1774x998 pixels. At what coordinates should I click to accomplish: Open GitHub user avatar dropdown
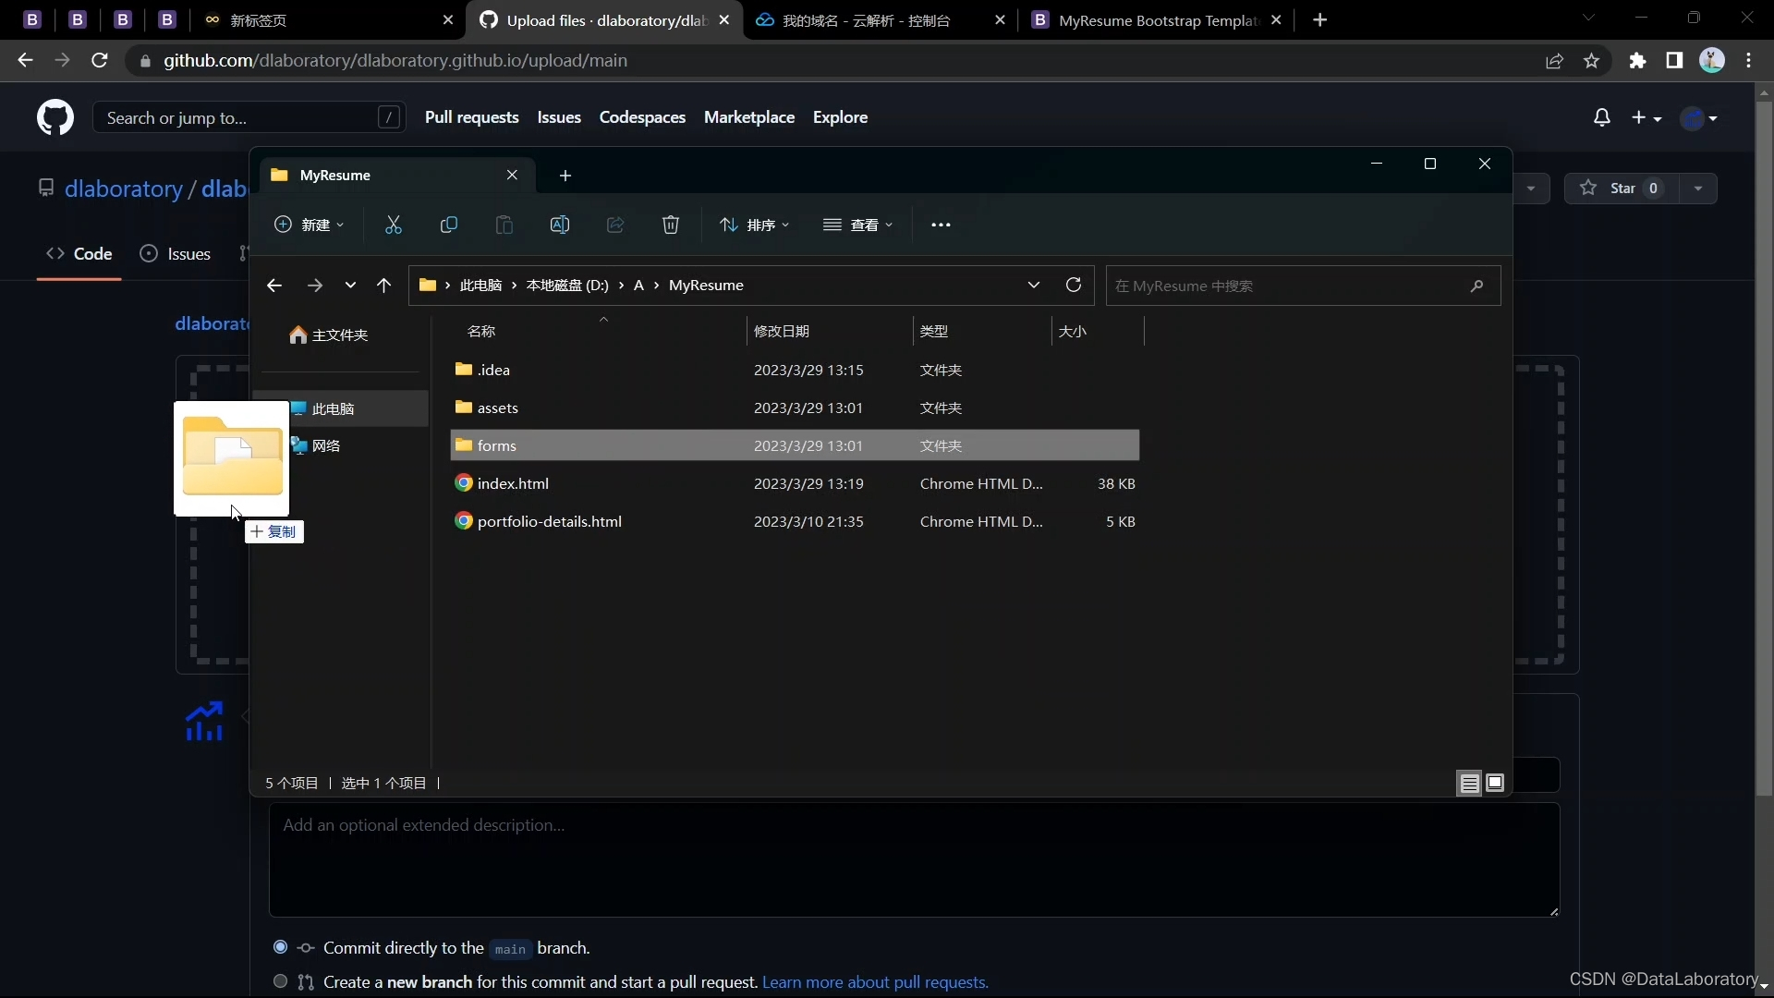[x=1700, y=117]
